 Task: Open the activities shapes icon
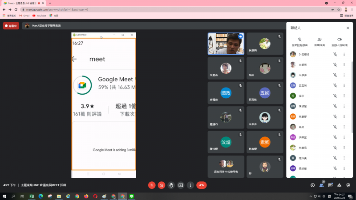tap(339, 185)
